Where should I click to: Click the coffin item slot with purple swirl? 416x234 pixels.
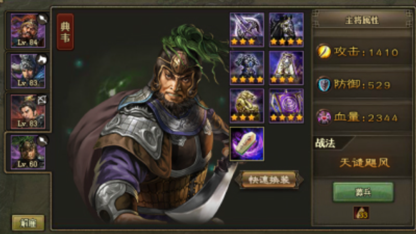[x=247, y=144]
